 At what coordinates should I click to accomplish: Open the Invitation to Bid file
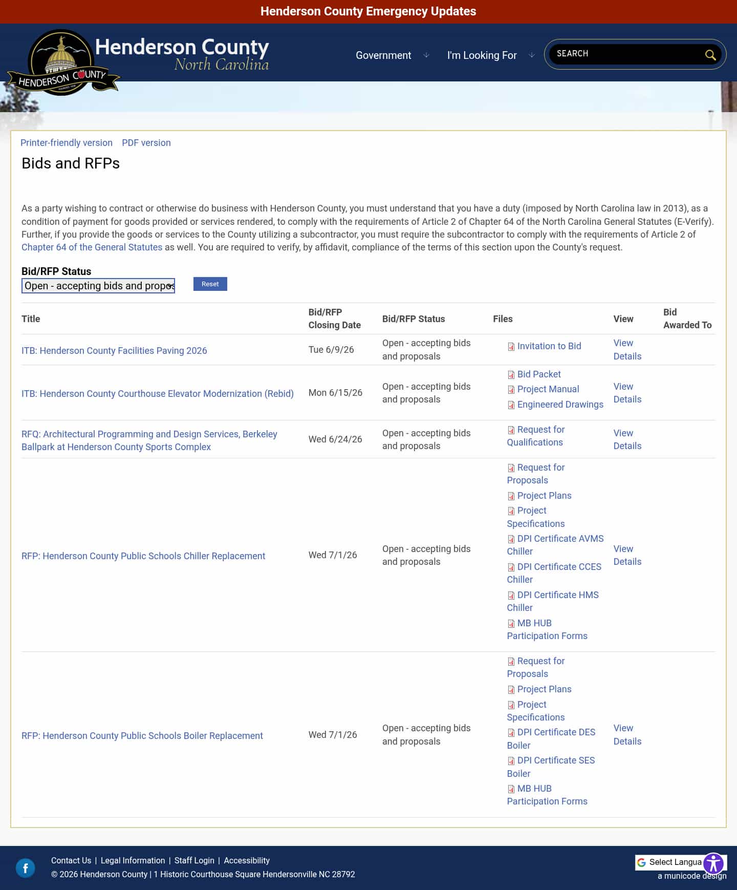point(549,346)
